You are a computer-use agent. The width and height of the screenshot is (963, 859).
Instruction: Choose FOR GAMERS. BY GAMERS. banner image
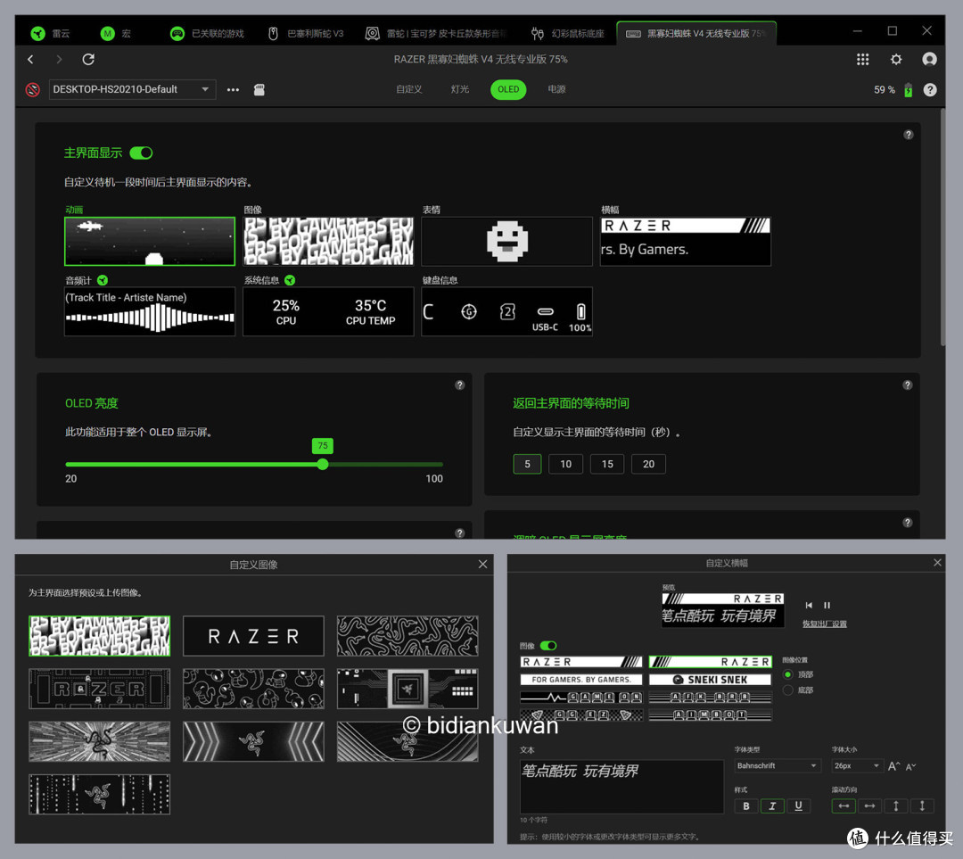coord(581,680)
